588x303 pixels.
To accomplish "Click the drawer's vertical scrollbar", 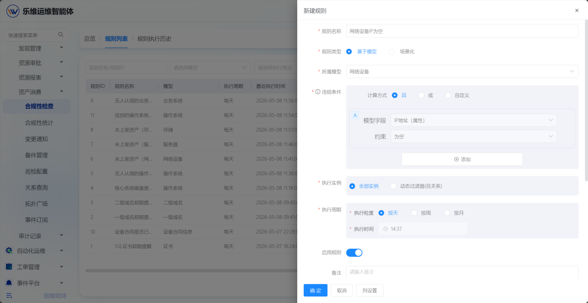I will tap(586, 100).
